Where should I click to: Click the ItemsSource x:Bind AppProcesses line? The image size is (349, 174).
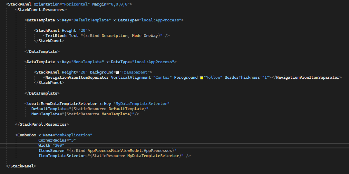(107, 151)
